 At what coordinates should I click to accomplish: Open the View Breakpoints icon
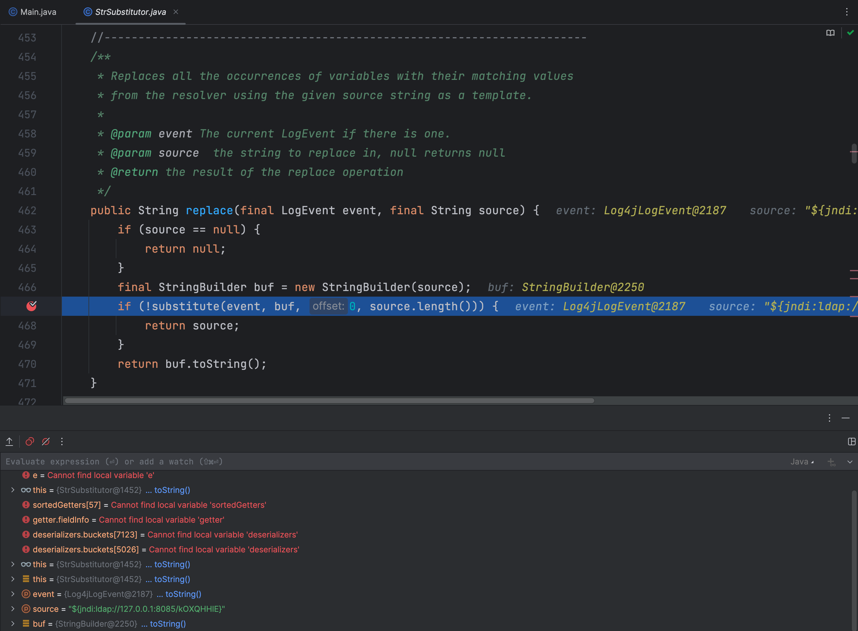[x=30, y=442]
